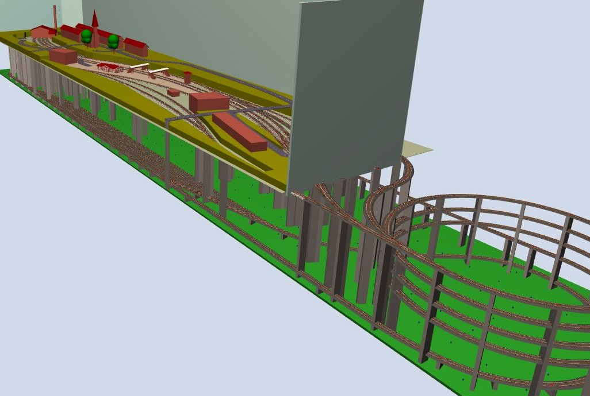This screenshot has width=590, height=396.
Task: Select the rightmost red-roofed house in the village
Action: pos(136,46)
